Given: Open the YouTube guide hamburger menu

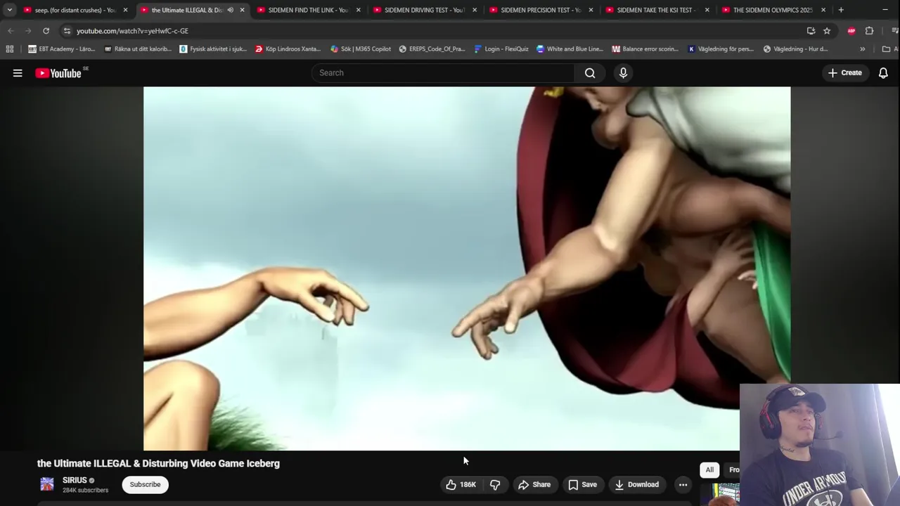Looking at the screenshot, I should pos(18,73).
